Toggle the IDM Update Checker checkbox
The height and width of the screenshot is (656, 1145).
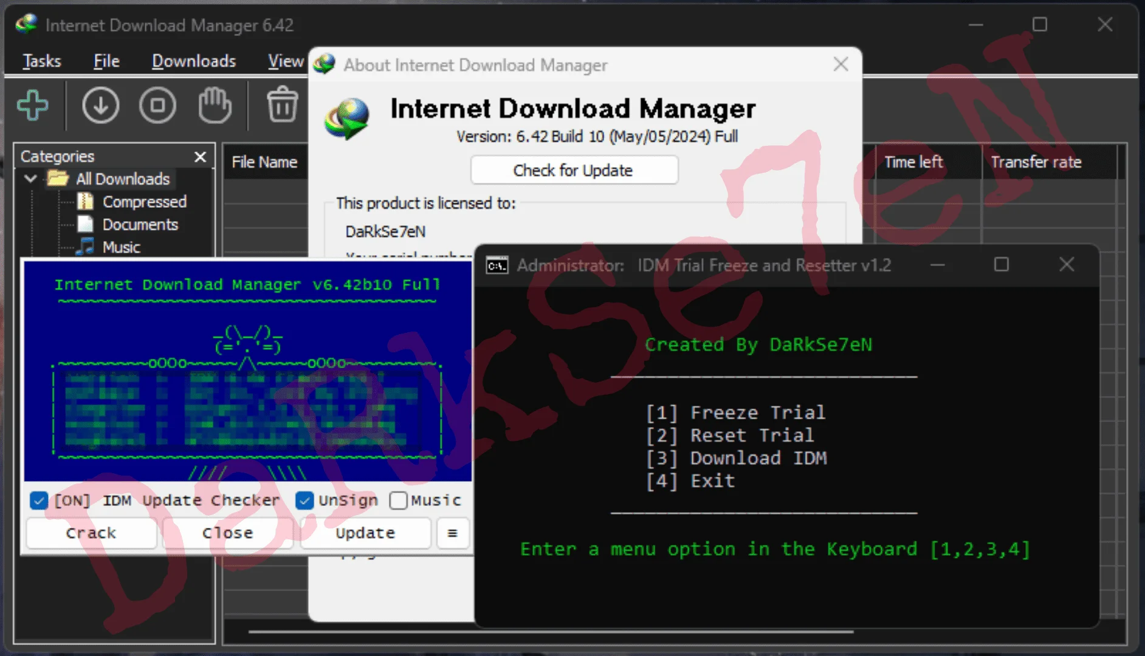39,501
